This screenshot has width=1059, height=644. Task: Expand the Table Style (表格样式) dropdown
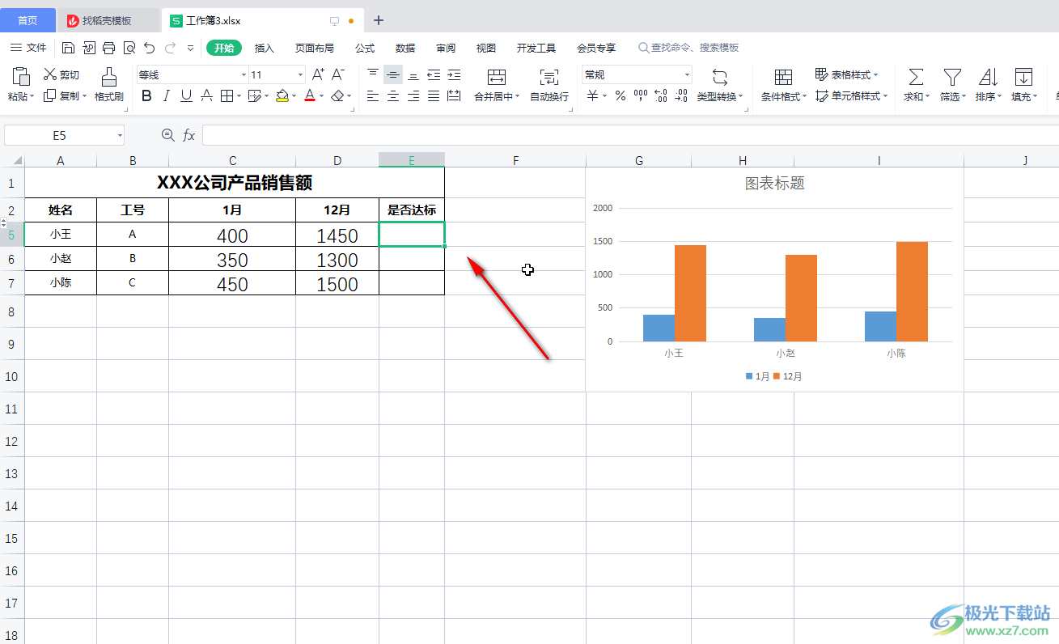[x=875, y=74]
